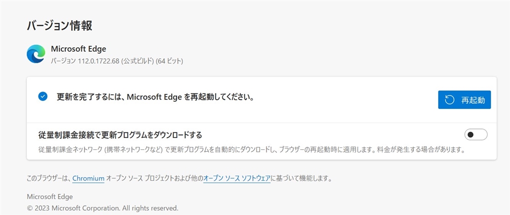Image resolution: width=510 pixels, height=215 pixels.
Task: Click the restart-to-finish-update message text
Action: tap(155, 97)
